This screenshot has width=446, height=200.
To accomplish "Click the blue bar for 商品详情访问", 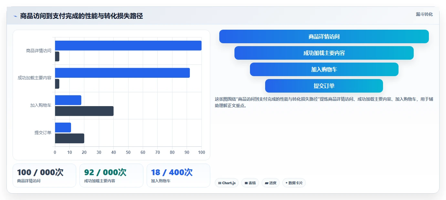I will 128,45.
